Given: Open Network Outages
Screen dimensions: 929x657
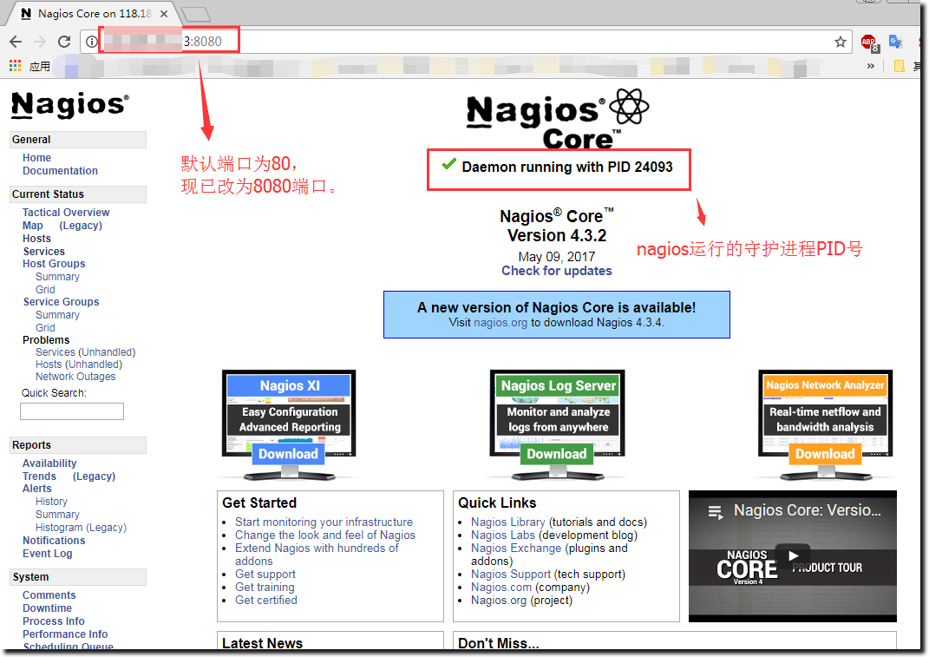Looking at the screenshot, I should pyautogui.click(x=75, y=377).
